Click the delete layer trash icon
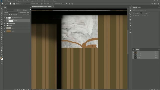The image size is (160, 90). [x=28, y=89]
